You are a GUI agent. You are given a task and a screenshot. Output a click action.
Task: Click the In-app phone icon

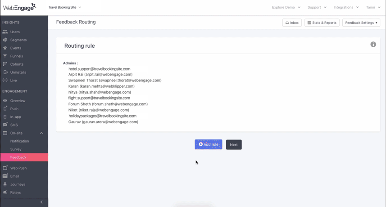pyautogui.click(x=5, y=117)
